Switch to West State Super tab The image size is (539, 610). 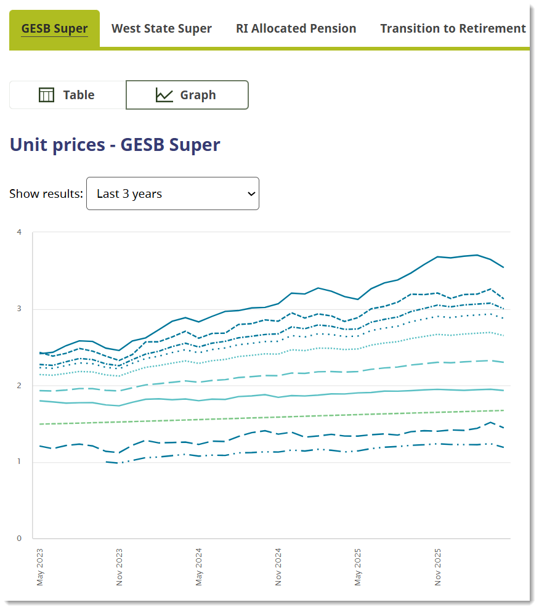161,29
